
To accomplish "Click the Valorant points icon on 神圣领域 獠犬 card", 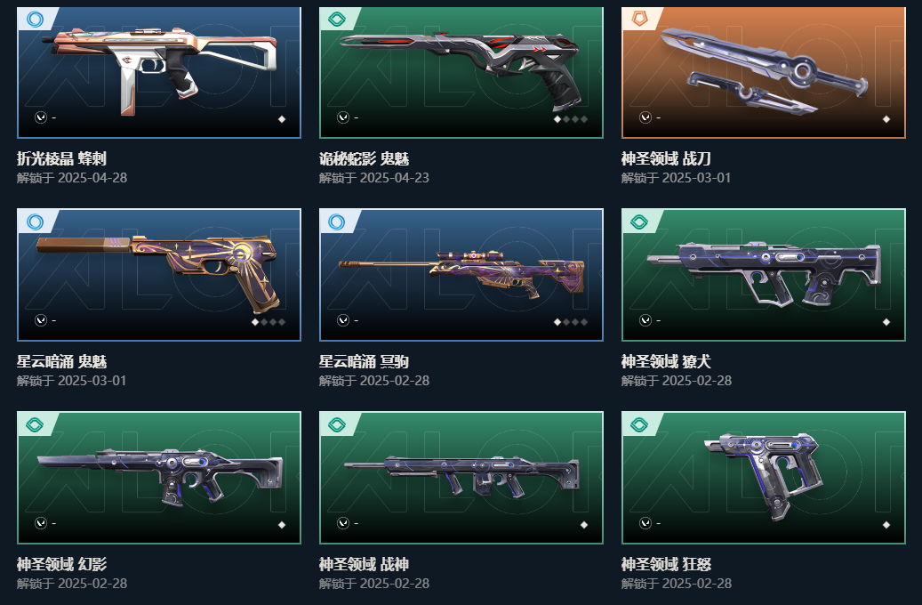I will [x=645, y=320].
